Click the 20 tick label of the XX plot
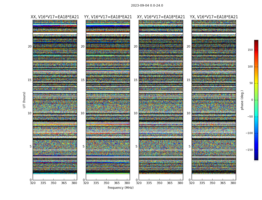262x200 pixels. pyautogui.click(x=30, y=46)
